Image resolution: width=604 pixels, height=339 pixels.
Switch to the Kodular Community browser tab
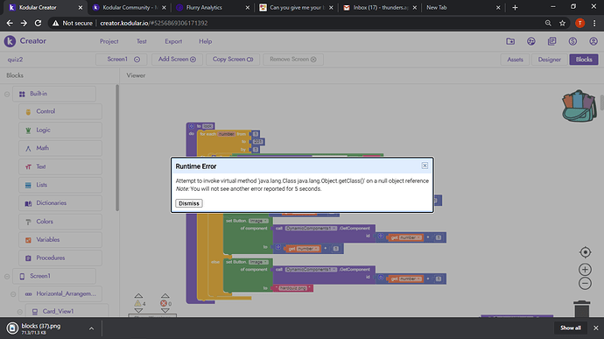click(129, 7)
